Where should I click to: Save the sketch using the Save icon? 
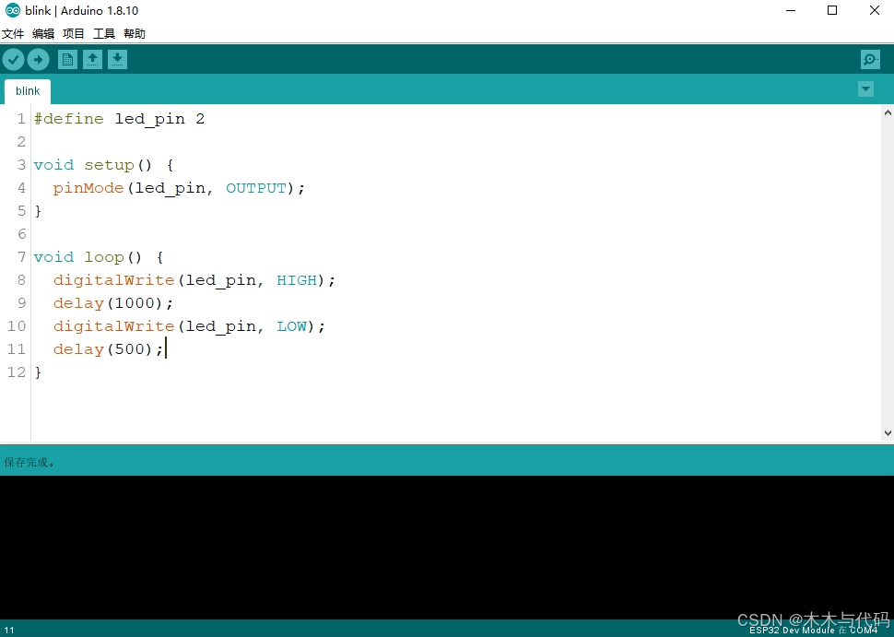click(x=117, y=59)
